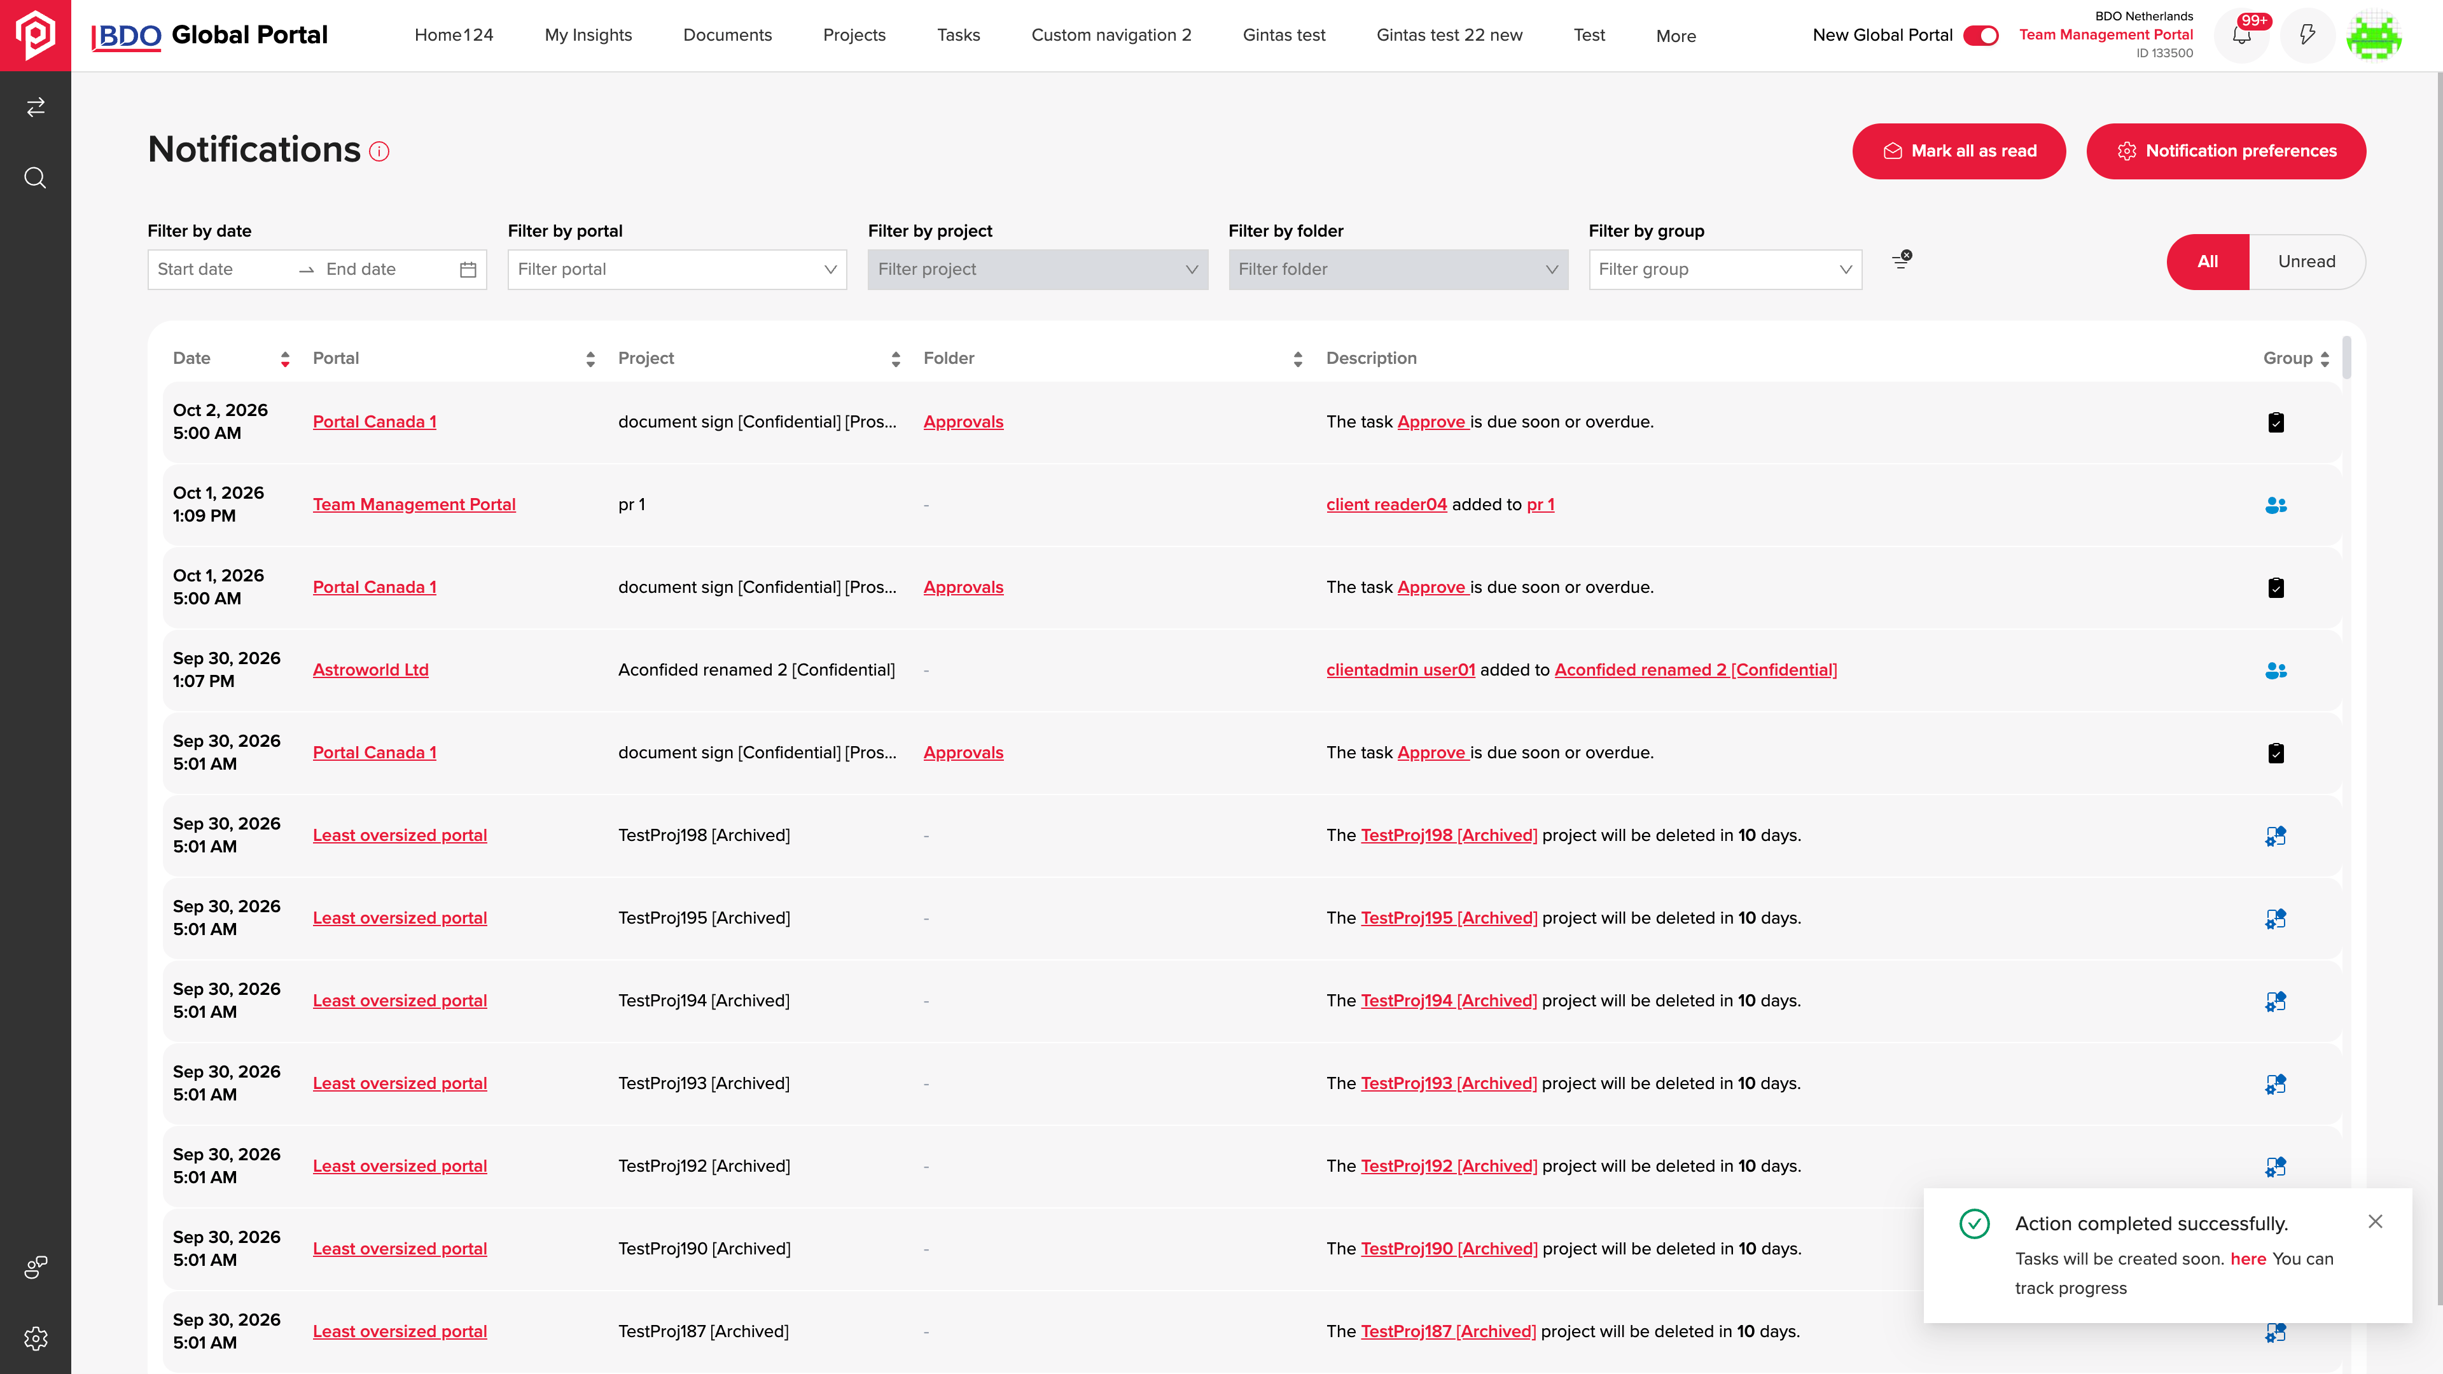The width and height of the screenshot is (2443, 1374).
Task: Open the sidebar settings gear icon
Action: point(35,1338)
